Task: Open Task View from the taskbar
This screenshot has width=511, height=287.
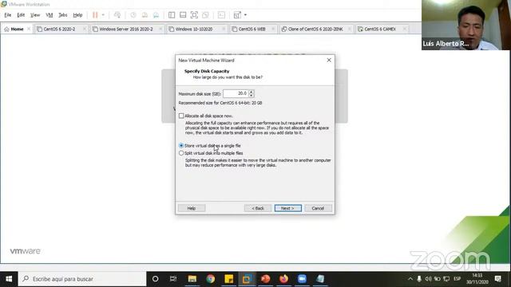Action: coord(173,279)
